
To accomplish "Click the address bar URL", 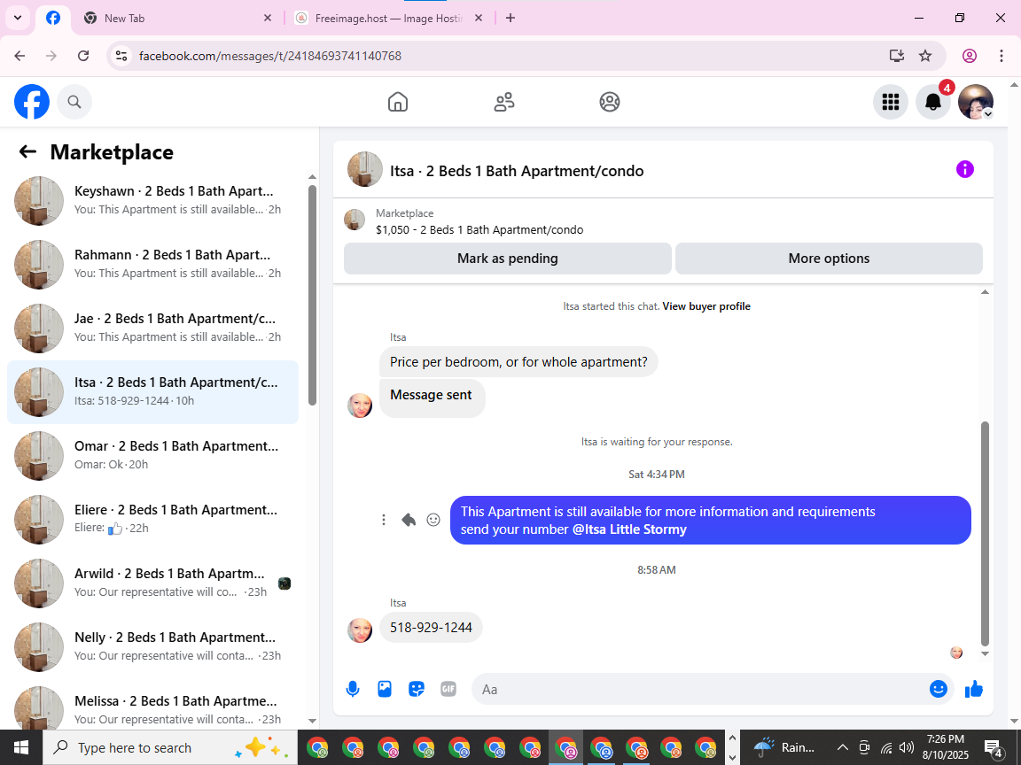I will tap(270, 56).
